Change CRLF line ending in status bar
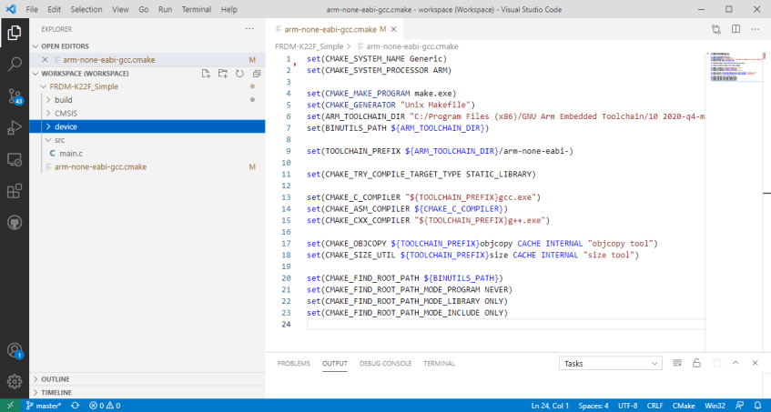 tap(653, 406)
